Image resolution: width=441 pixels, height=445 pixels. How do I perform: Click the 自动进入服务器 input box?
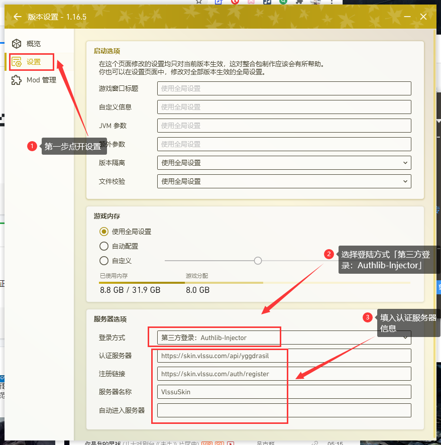[x=284, y=410]
